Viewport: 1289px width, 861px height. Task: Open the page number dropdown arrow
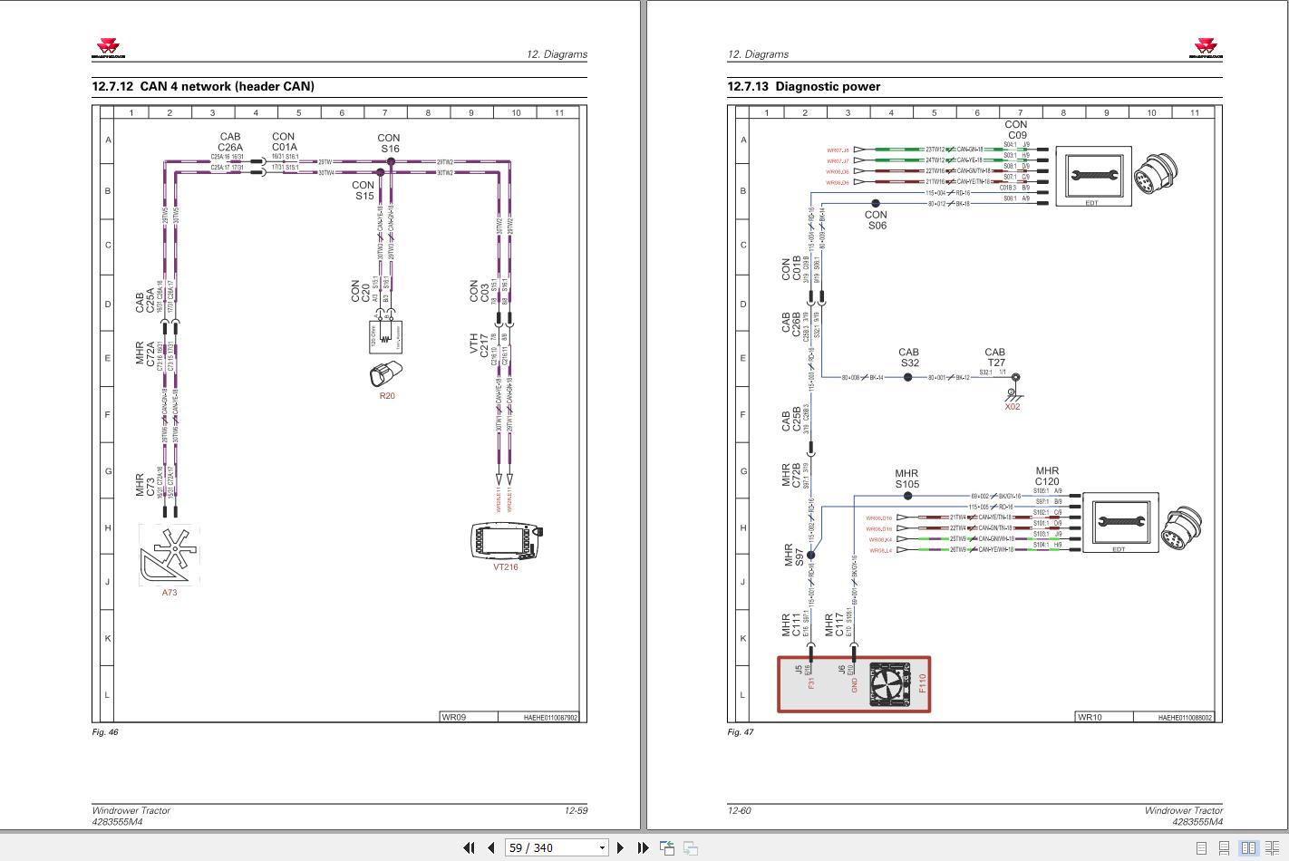[602, 848]
